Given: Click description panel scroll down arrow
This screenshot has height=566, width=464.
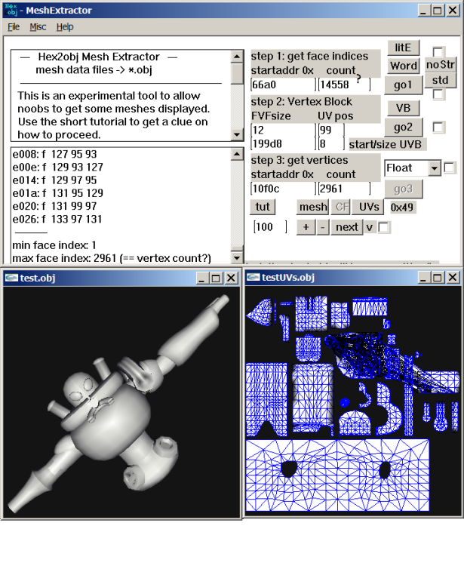Looking at the screenshot, I should click(x=237, y=134).
